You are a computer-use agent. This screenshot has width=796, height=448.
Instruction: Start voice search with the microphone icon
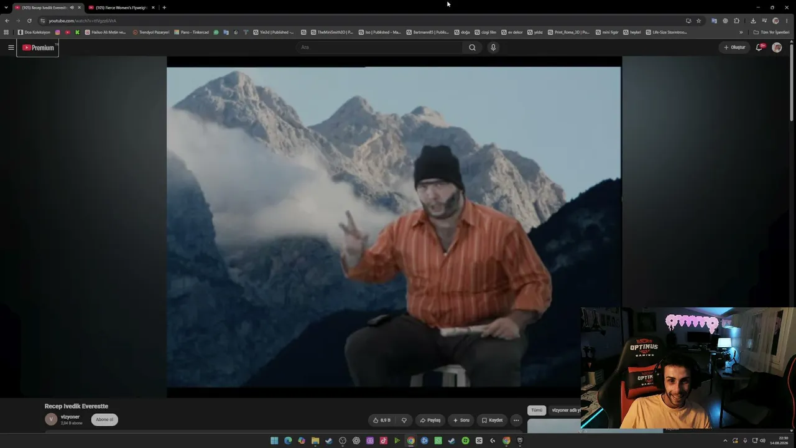pos(493,47)
